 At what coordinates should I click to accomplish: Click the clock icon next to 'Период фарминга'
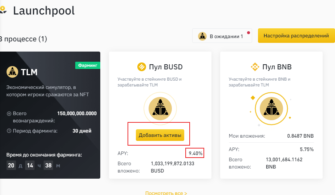click(x=9, y=131)
